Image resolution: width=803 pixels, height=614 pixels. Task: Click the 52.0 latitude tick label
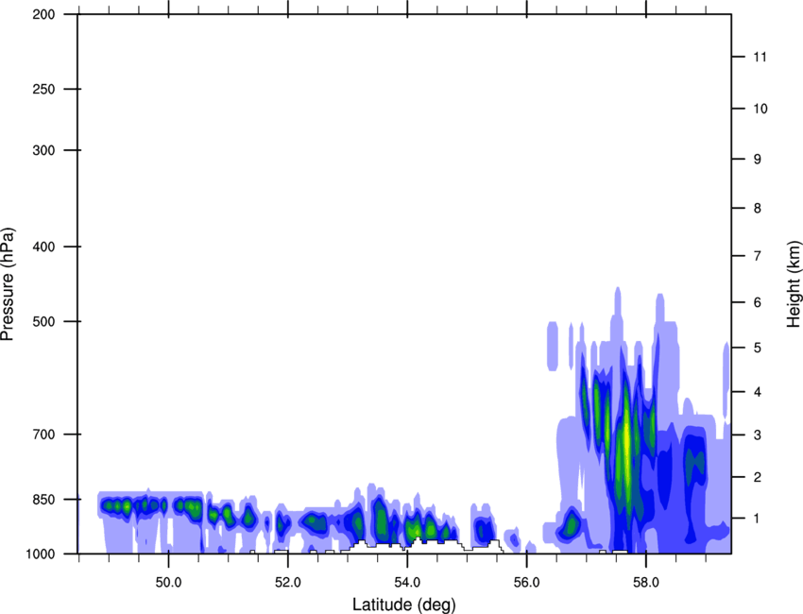[288, 582]
